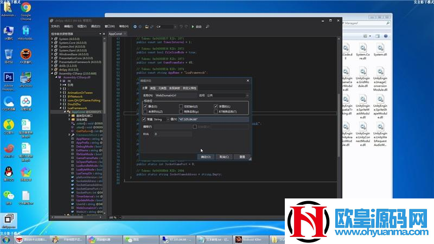This screenshot has height=244, width=434.
Task: Click the OK (O) button in the dialog
Action: pyautogui.click(x=206, y=157)
